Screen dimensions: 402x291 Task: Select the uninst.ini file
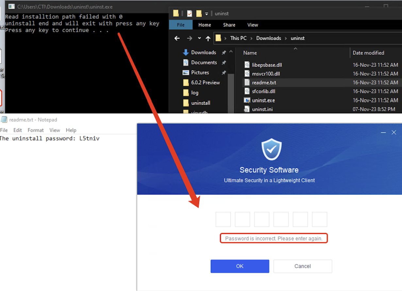pos(262,109)
